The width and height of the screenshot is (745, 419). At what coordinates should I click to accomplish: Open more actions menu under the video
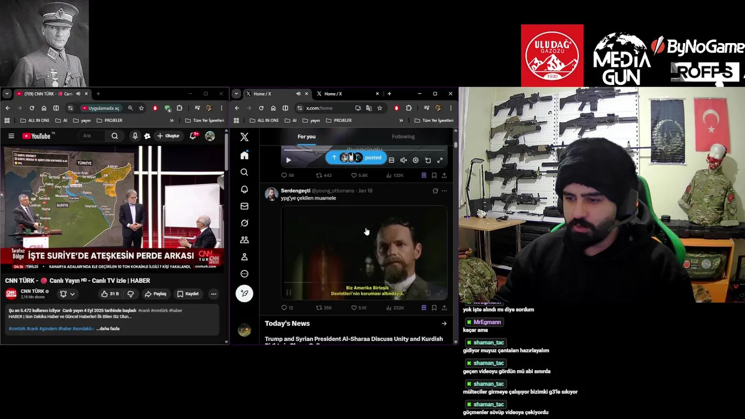(x=214, y=294)
